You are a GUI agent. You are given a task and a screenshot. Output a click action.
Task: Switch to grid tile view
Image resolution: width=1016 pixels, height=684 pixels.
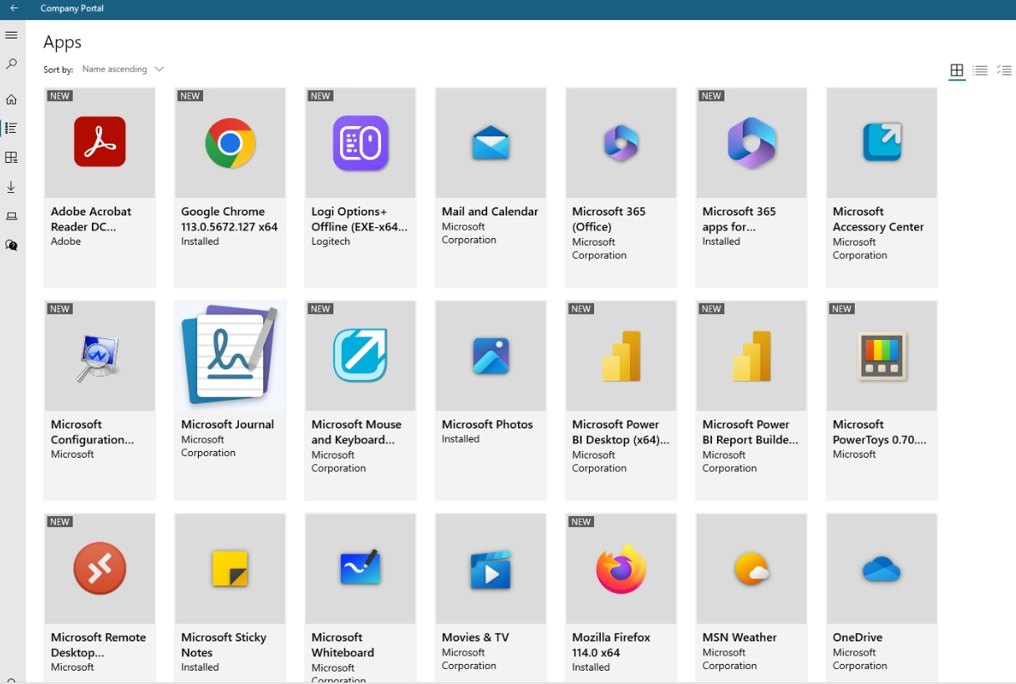[957, 70]
